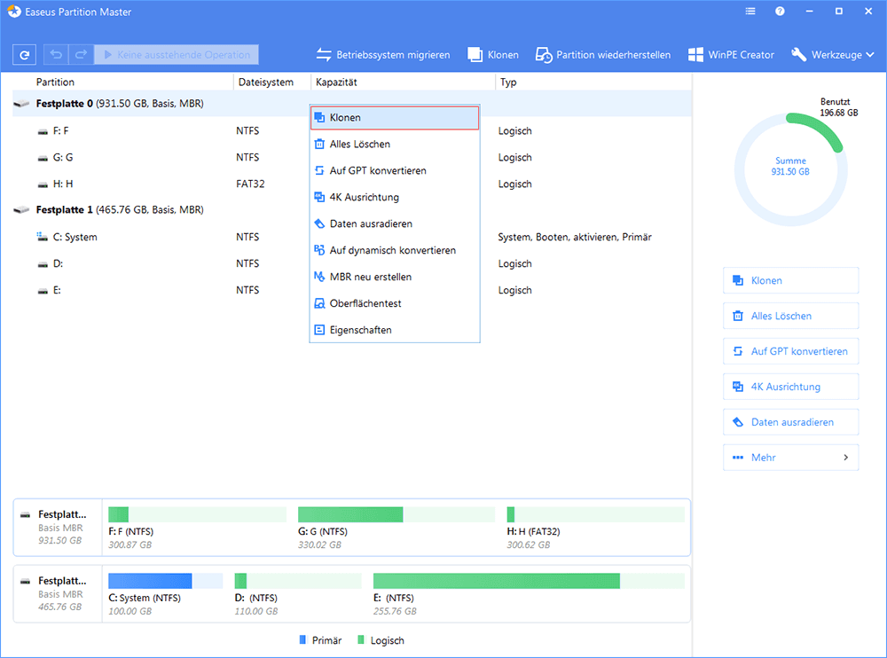
Task: Select the Festplatte 0 row in partition list
Action: 352,104
